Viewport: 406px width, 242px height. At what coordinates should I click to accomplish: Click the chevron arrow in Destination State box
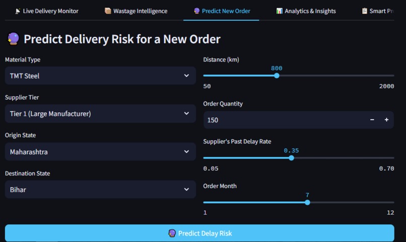coord(186,190)
